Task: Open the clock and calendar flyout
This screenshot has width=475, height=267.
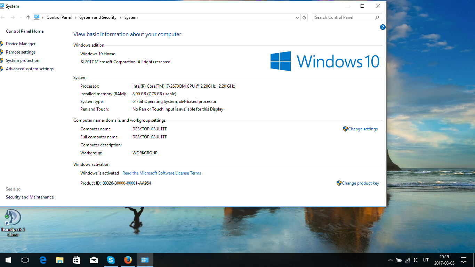Action: tap(444, 260)
